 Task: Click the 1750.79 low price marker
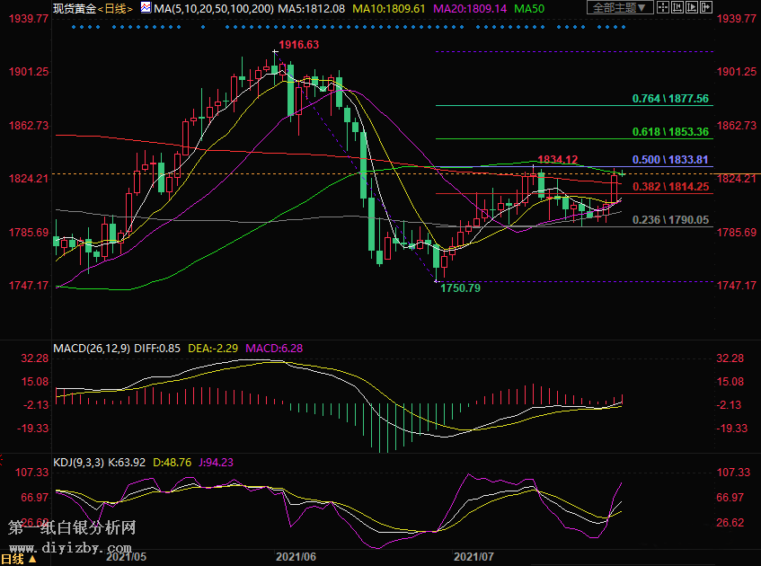click(x=462, y=288)
